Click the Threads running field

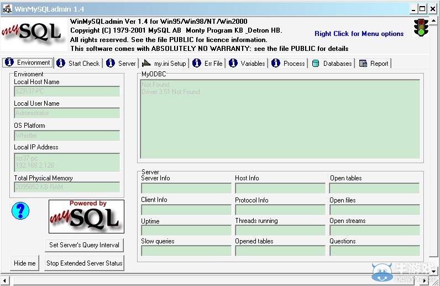coord(280,230)
